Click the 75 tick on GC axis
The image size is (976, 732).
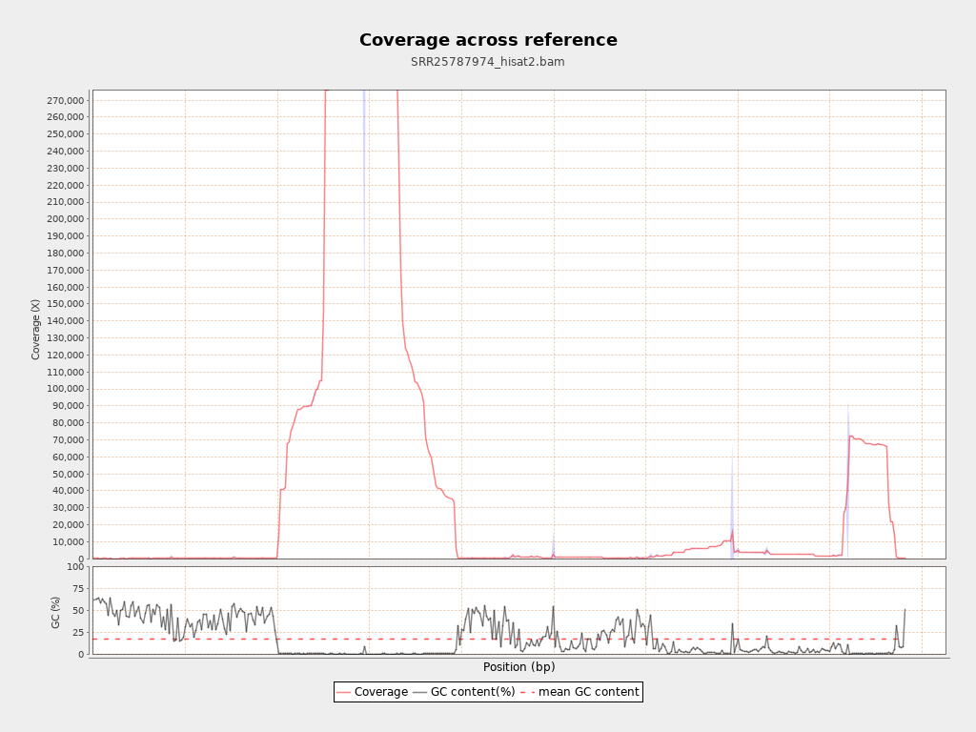click(x=78, y=589)
